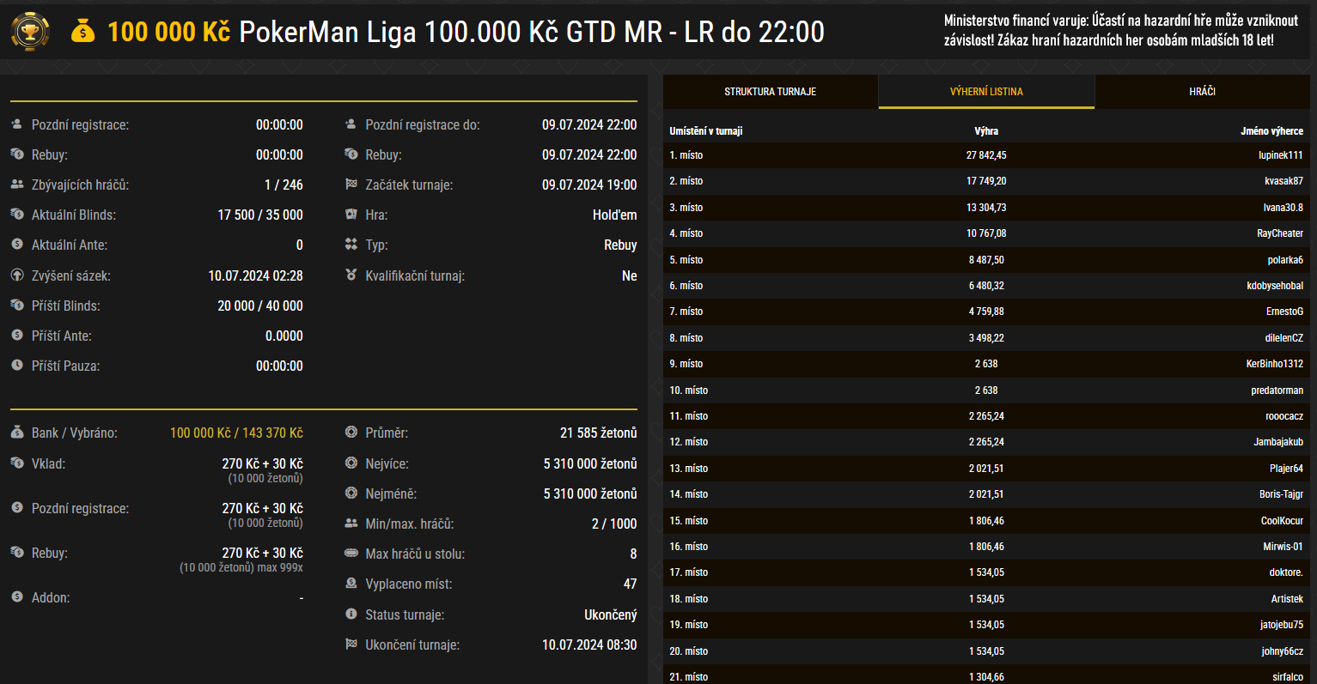Click the Výhra column header
1317x684 pixels.
(986, 131)
